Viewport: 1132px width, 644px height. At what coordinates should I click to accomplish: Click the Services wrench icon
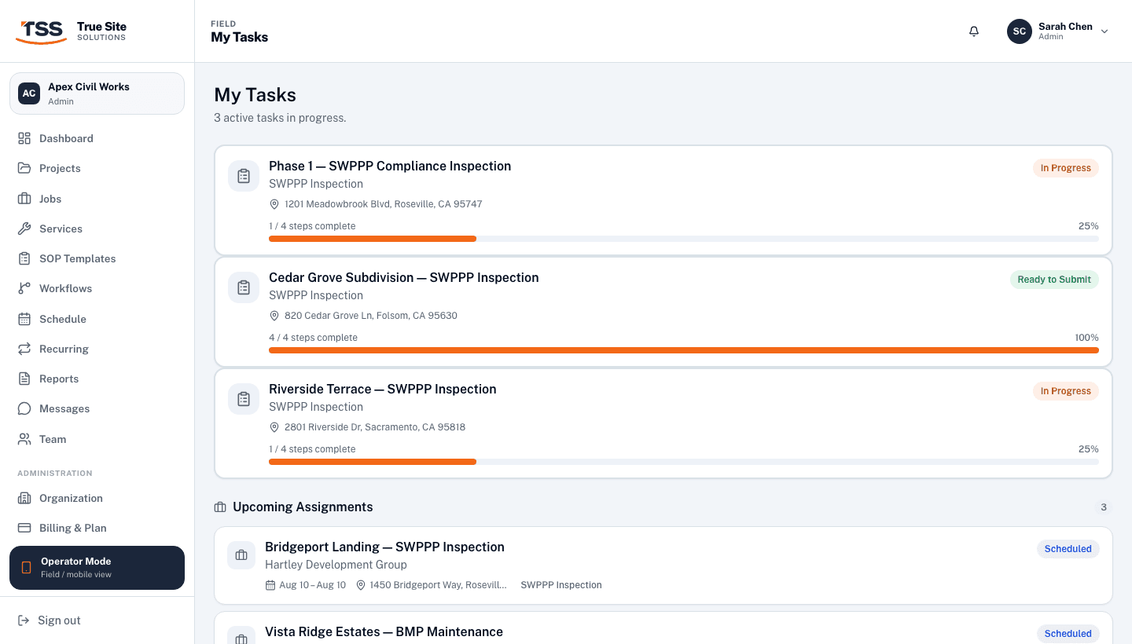tap(24, 229)
